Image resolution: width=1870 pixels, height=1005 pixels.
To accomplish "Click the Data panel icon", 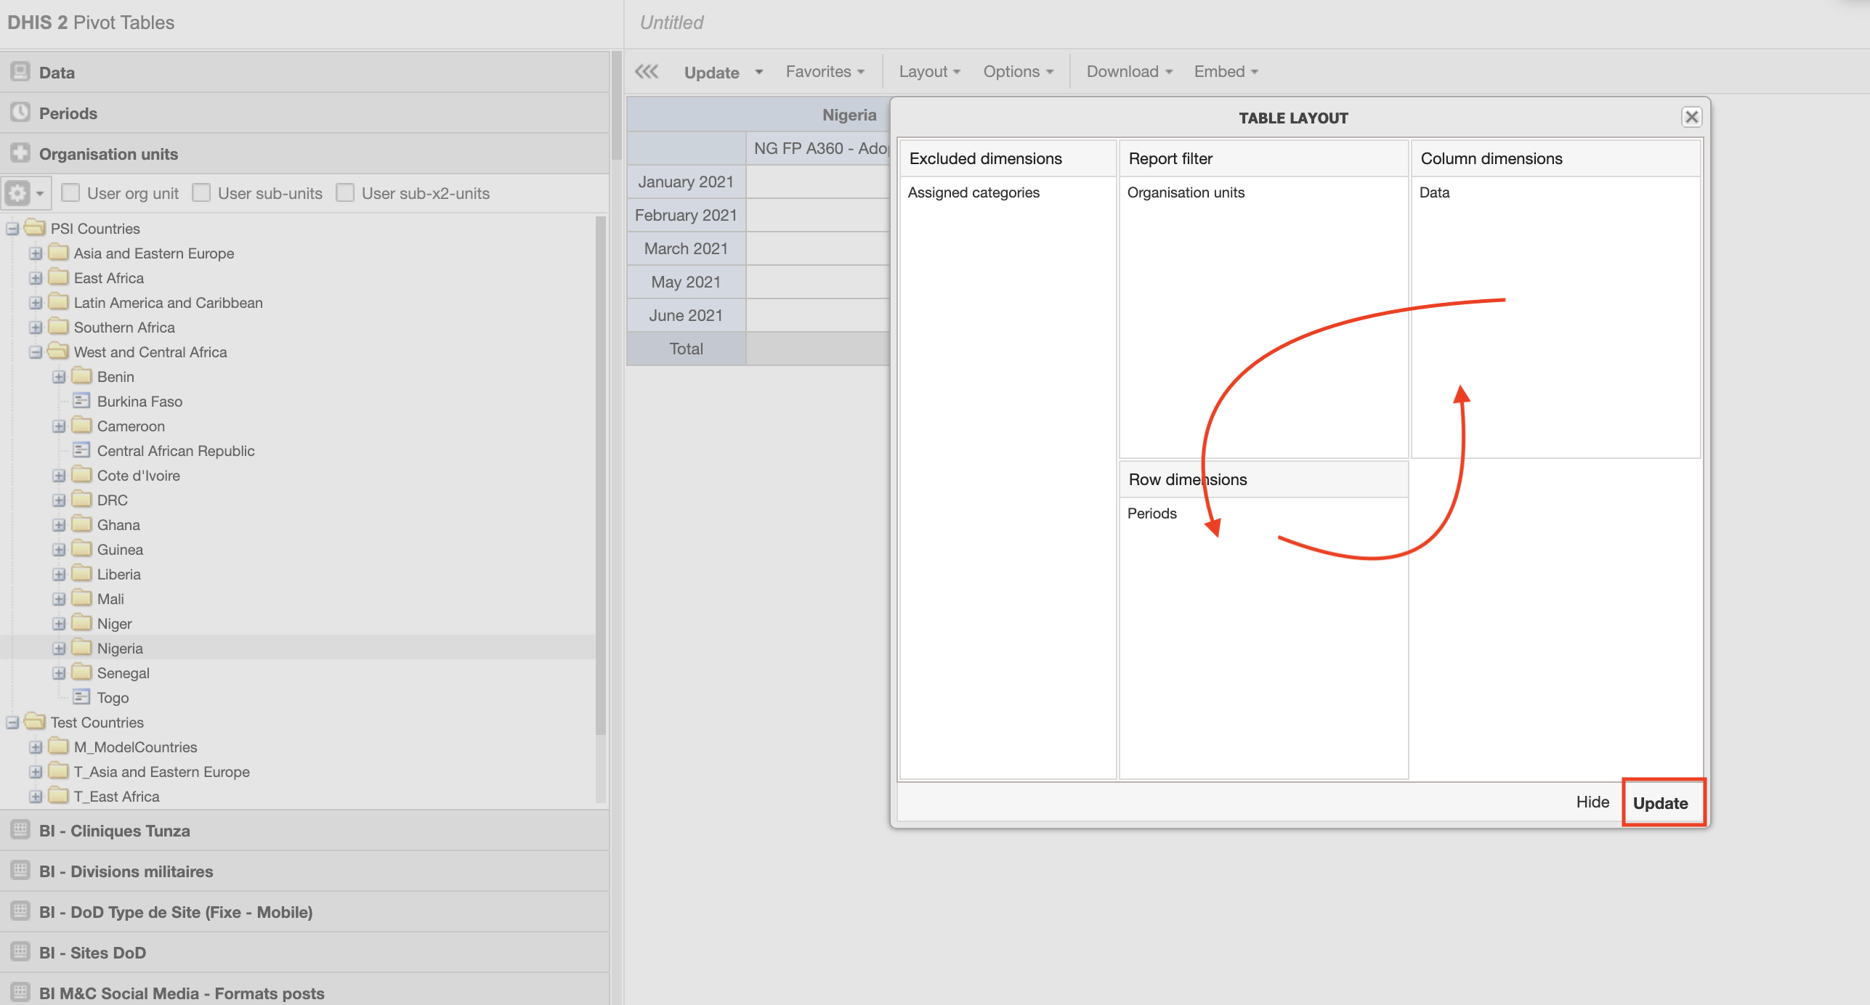I will coord(20,72).
